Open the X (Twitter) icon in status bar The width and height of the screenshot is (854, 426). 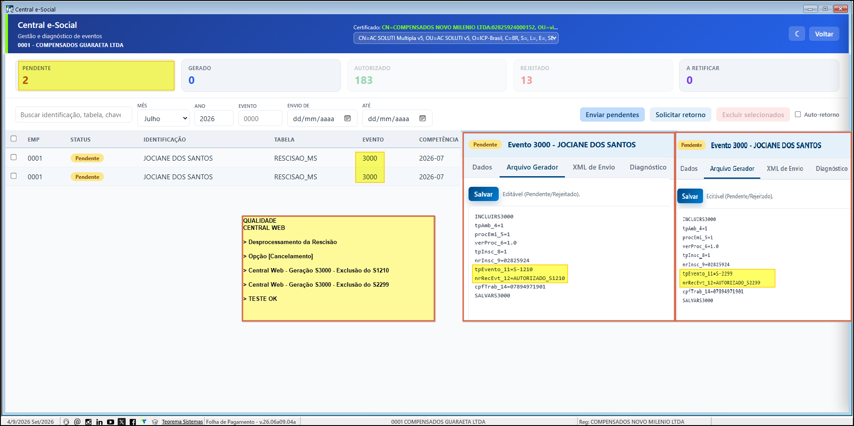coord(122,422)
